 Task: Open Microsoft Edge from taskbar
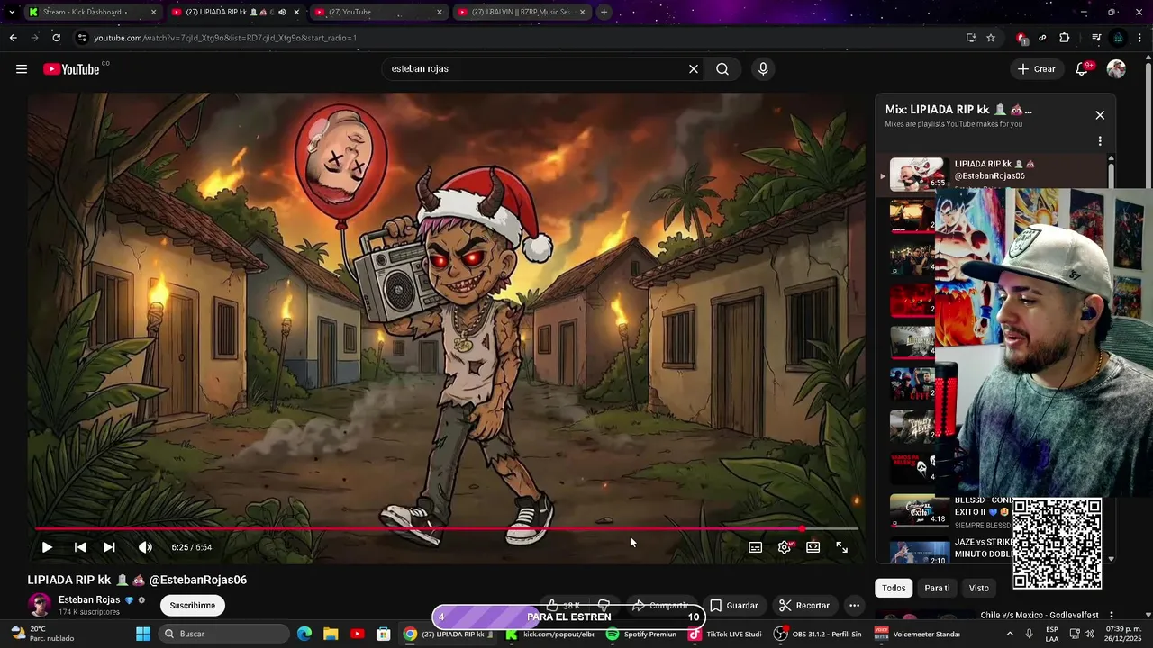pos(304,634)
